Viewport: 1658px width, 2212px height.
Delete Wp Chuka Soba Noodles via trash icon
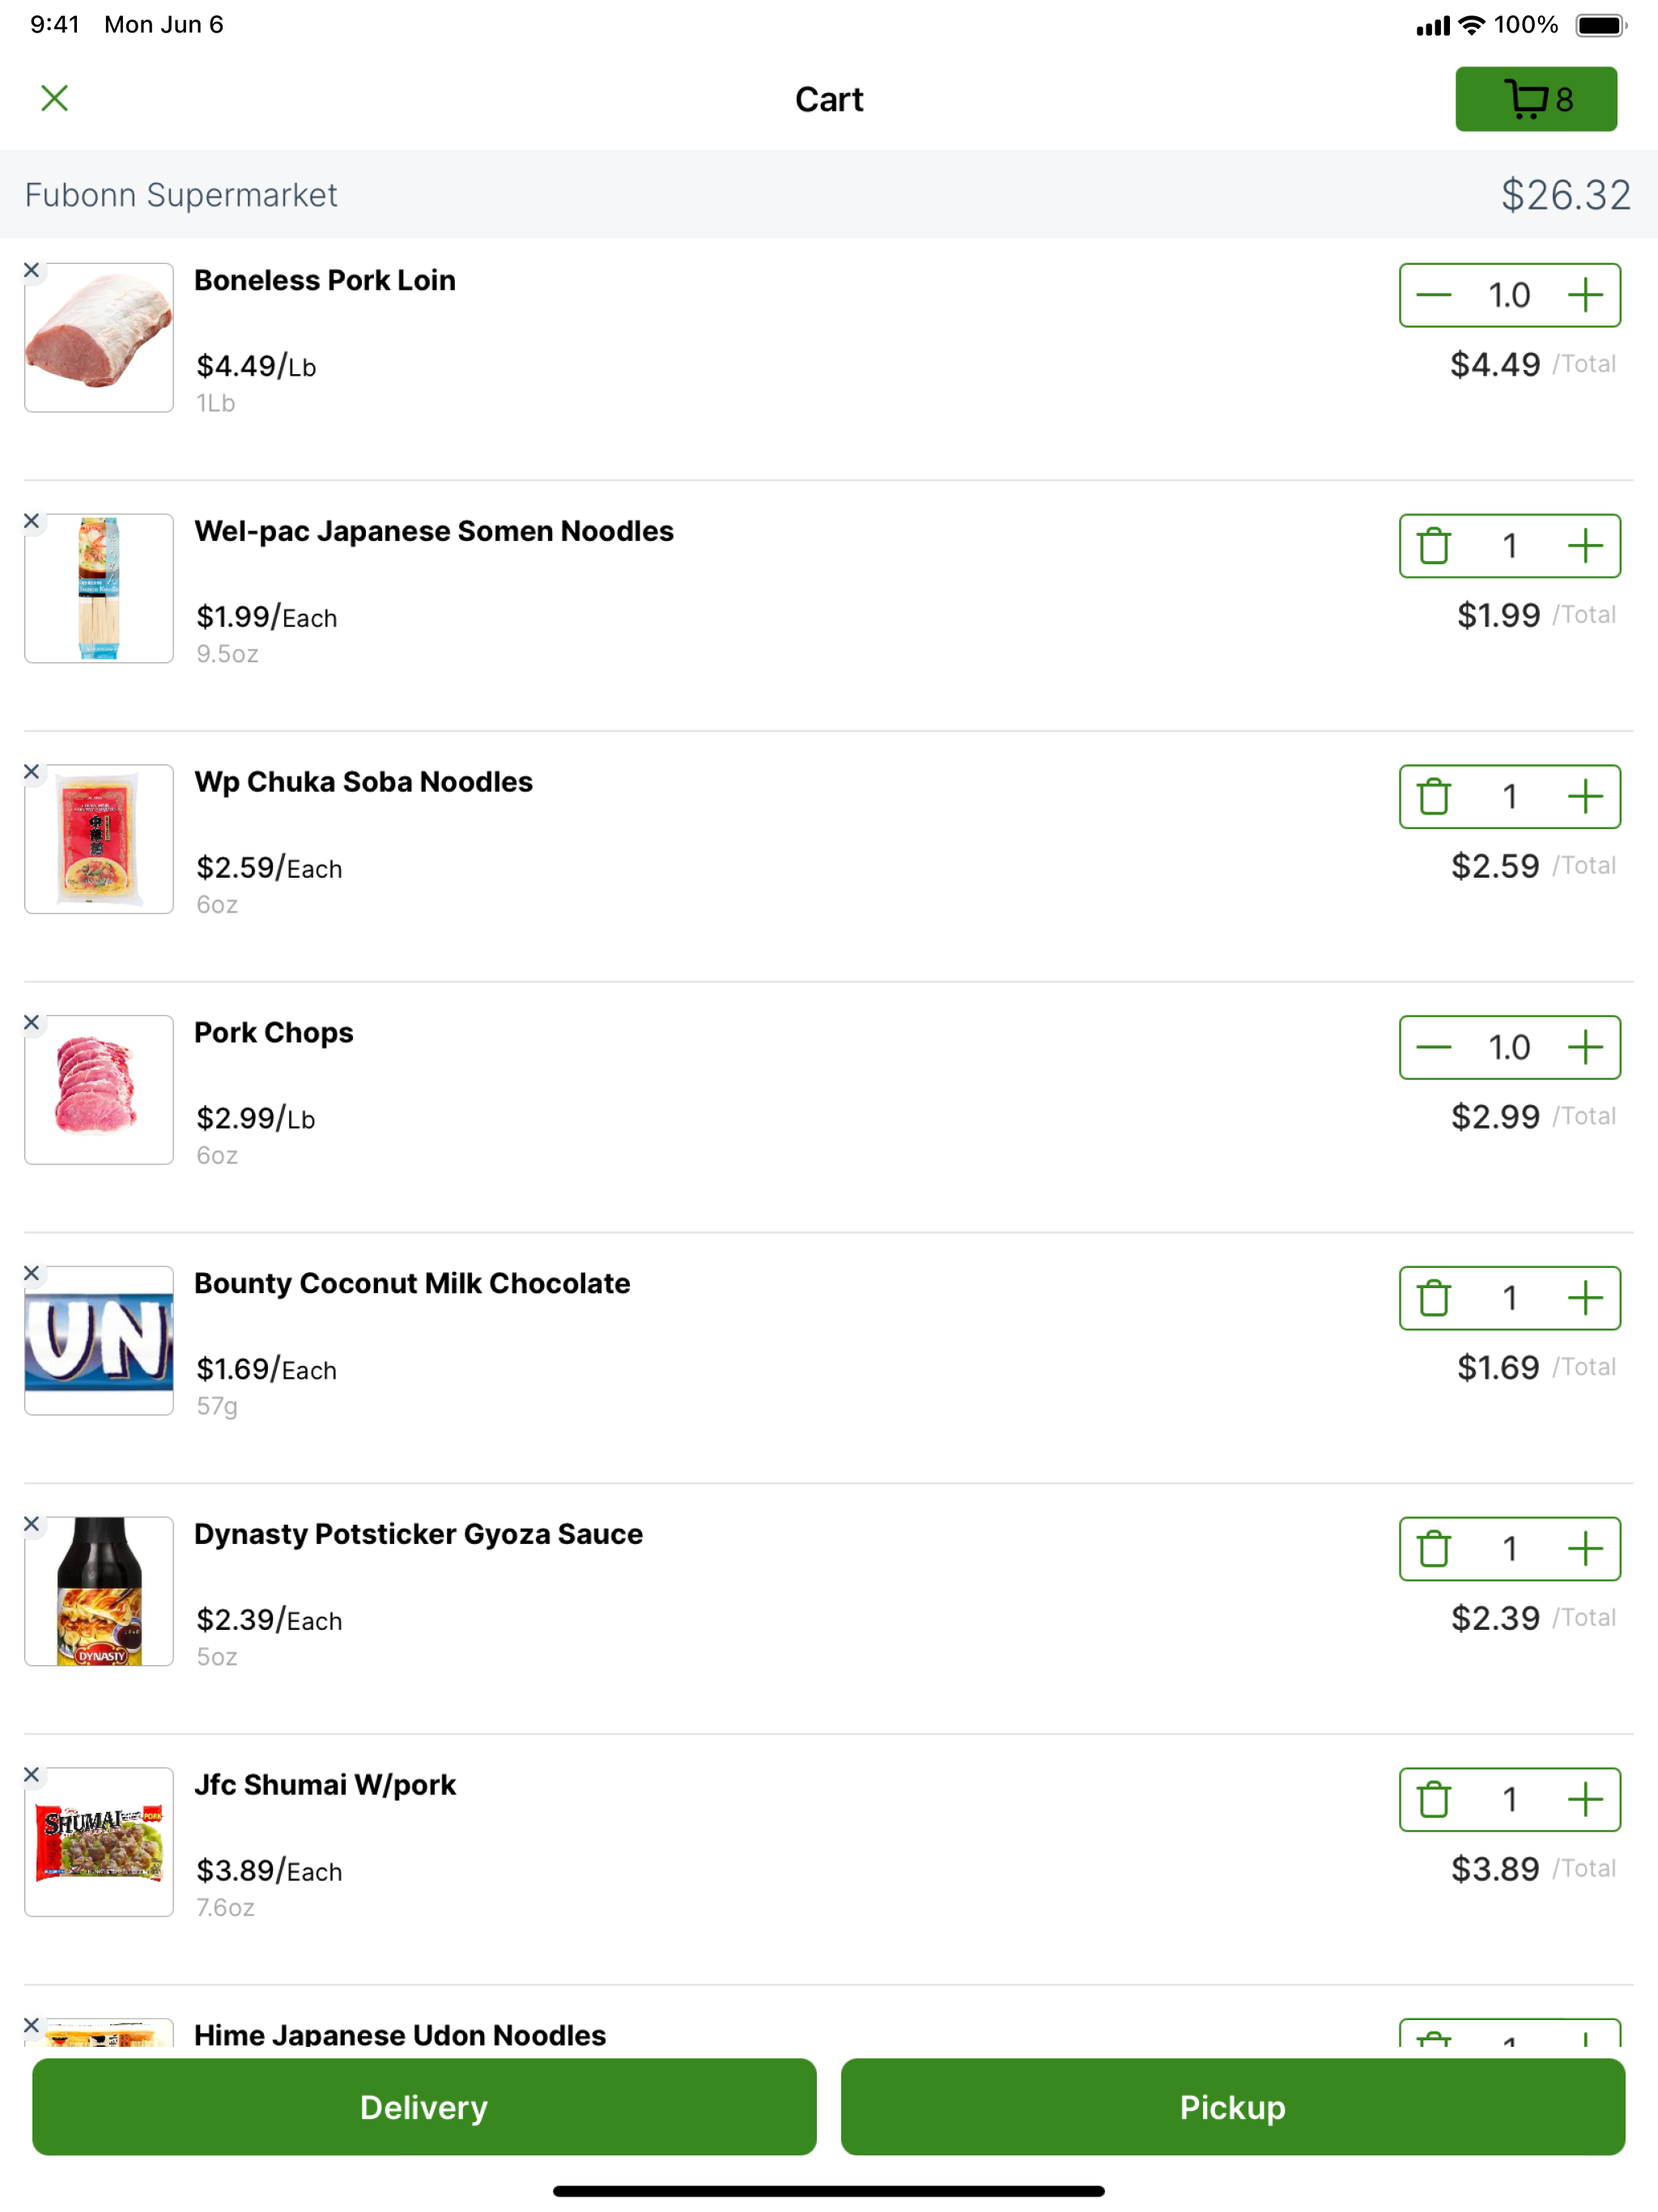click(1433, 797)
